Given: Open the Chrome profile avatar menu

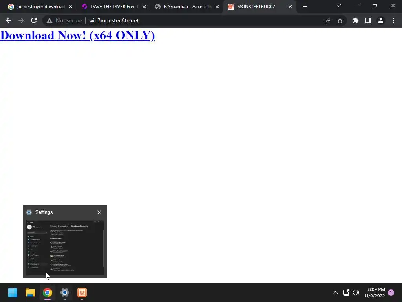Looking at the screenshot, I should pos(381,20).
